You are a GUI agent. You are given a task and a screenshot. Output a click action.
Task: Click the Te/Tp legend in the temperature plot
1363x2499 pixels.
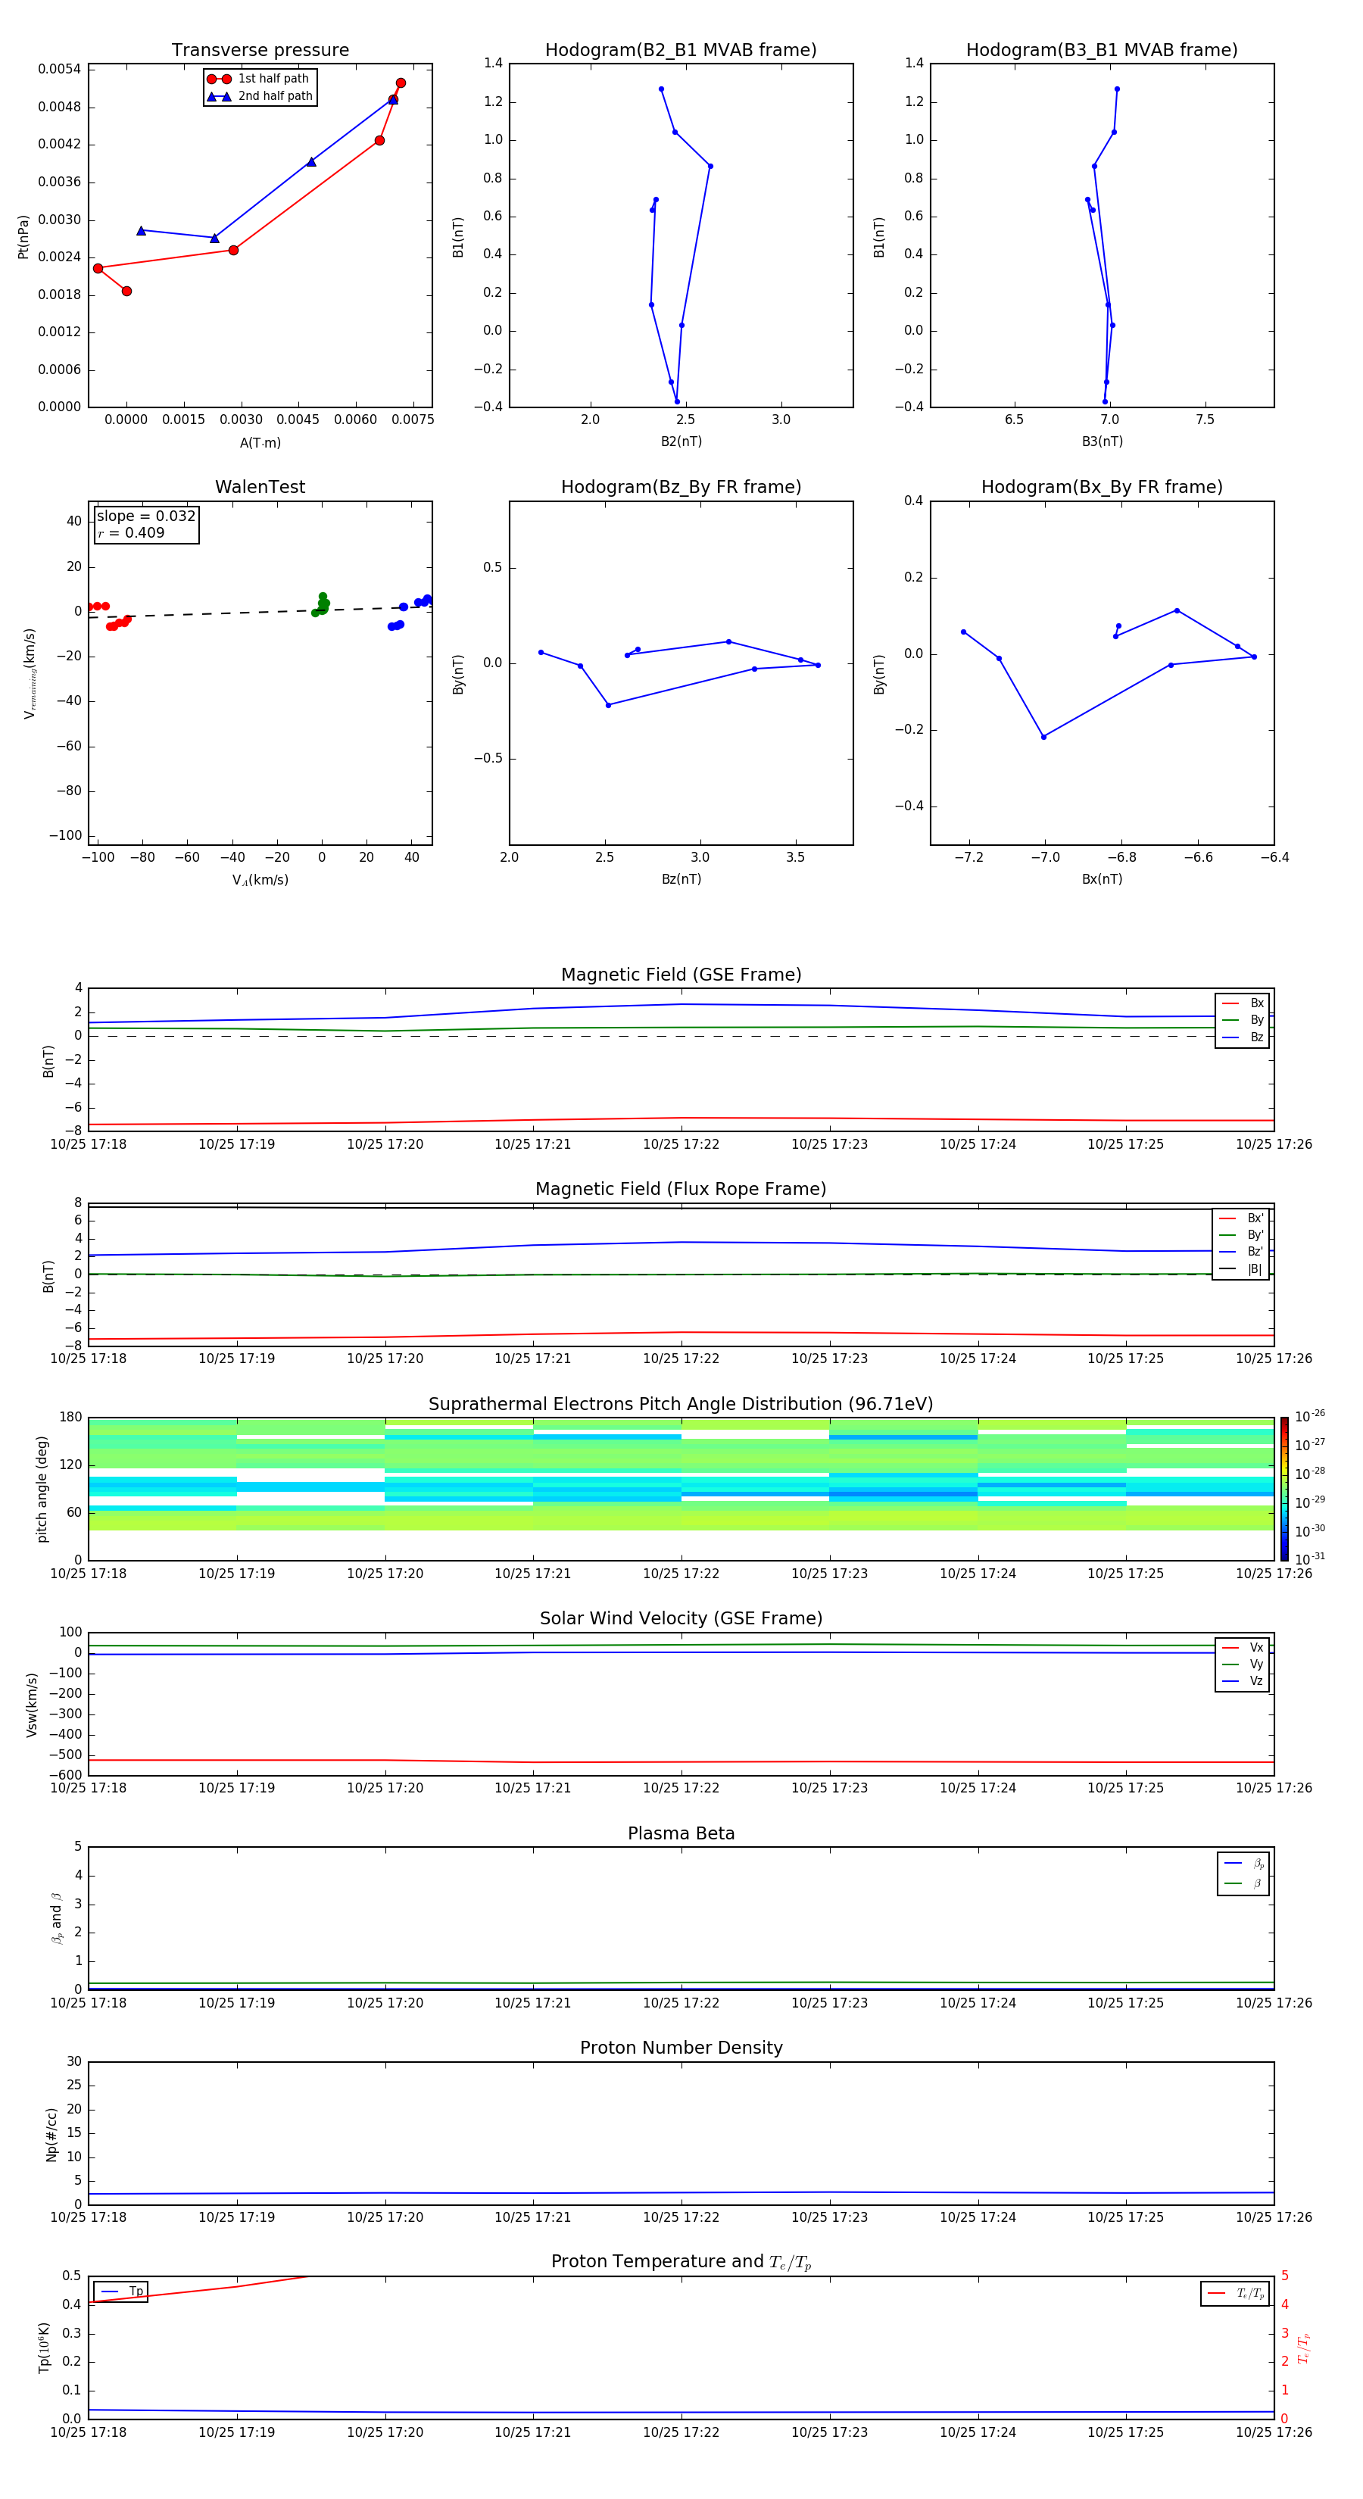tap(1235, 2293)
